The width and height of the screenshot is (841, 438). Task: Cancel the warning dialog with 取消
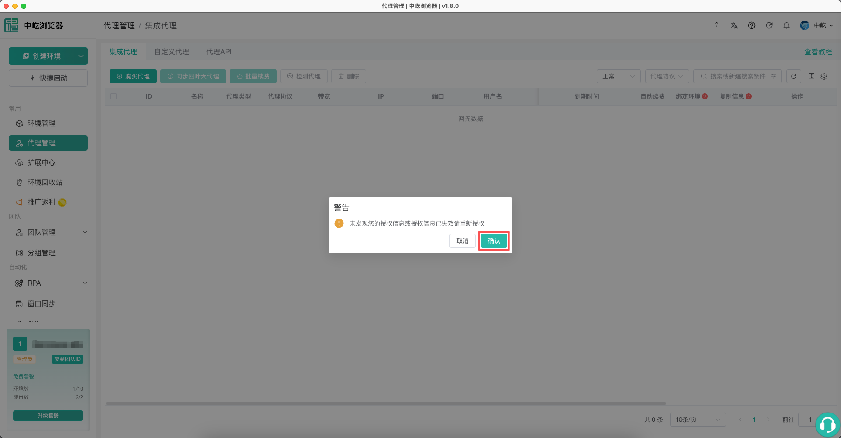[462, 241]
